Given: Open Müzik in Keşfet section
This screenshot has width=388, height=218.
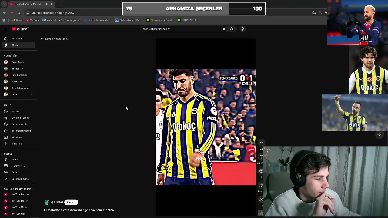Looking at the screenshot, I should point(18,159).
